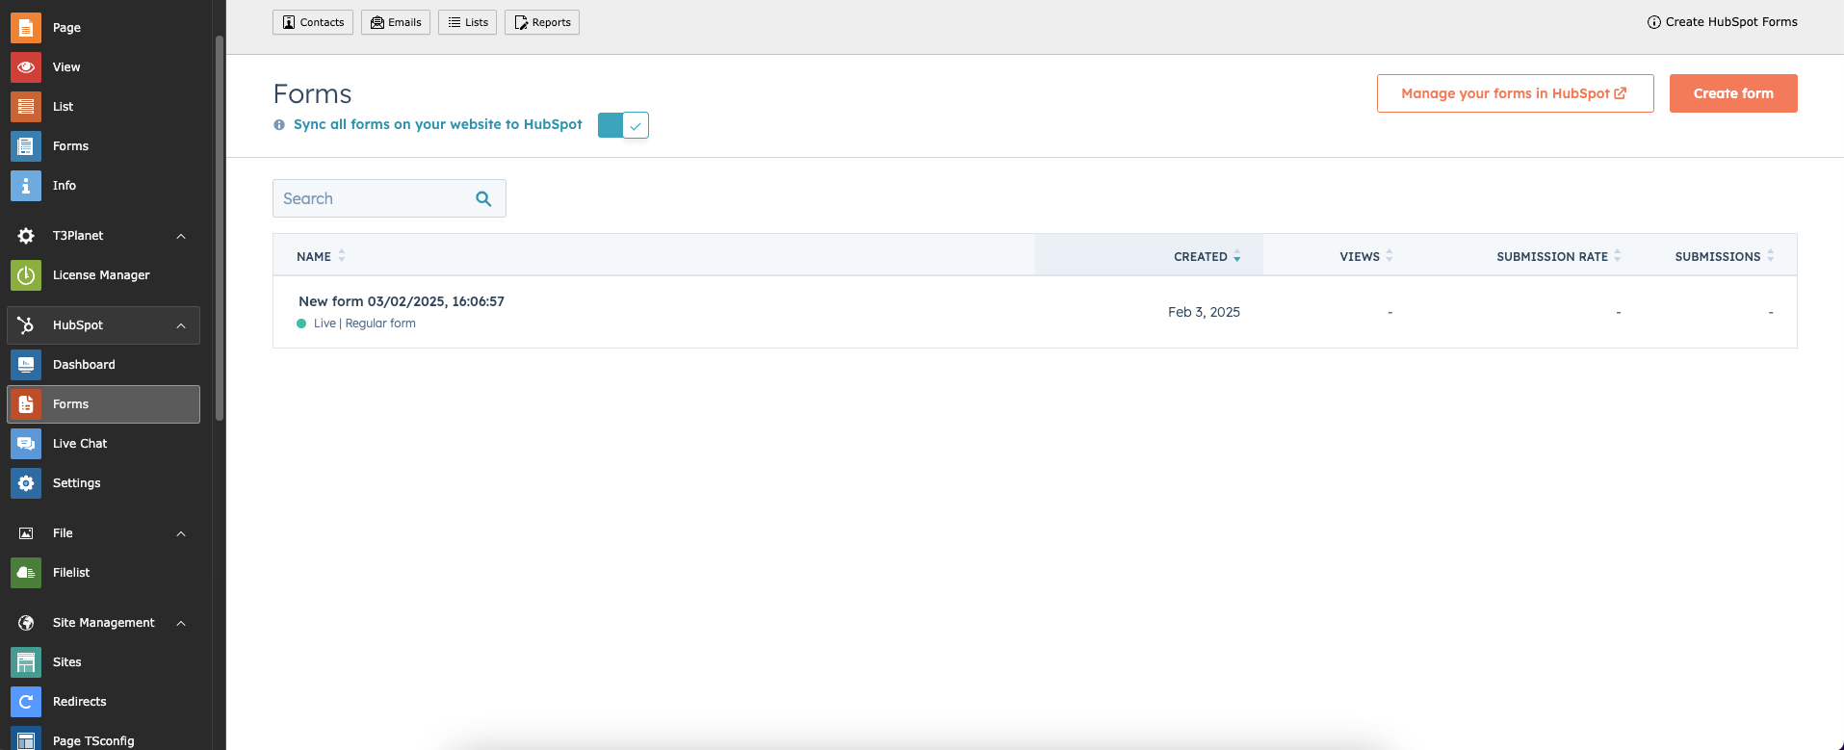Click the Live | Regular form status text
This screenshot has width=1844, height=750.
364,323
